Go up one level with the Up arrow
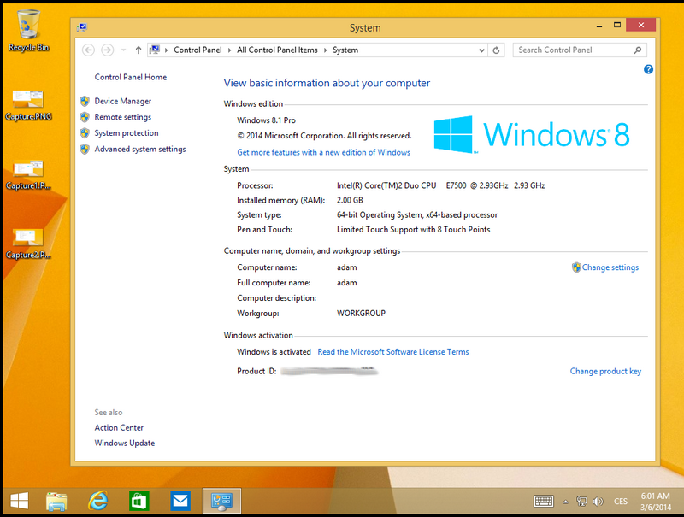 tap(139, 50)
